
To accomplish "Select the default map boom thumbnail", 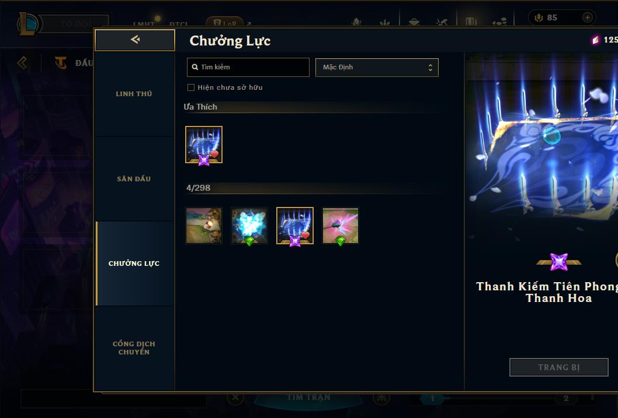I will (204, 226).
